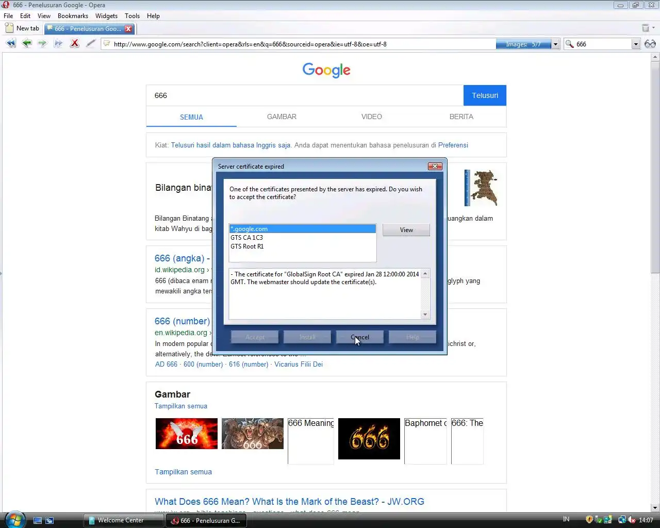Switch to GAMBAR search tab

(282, 117)
